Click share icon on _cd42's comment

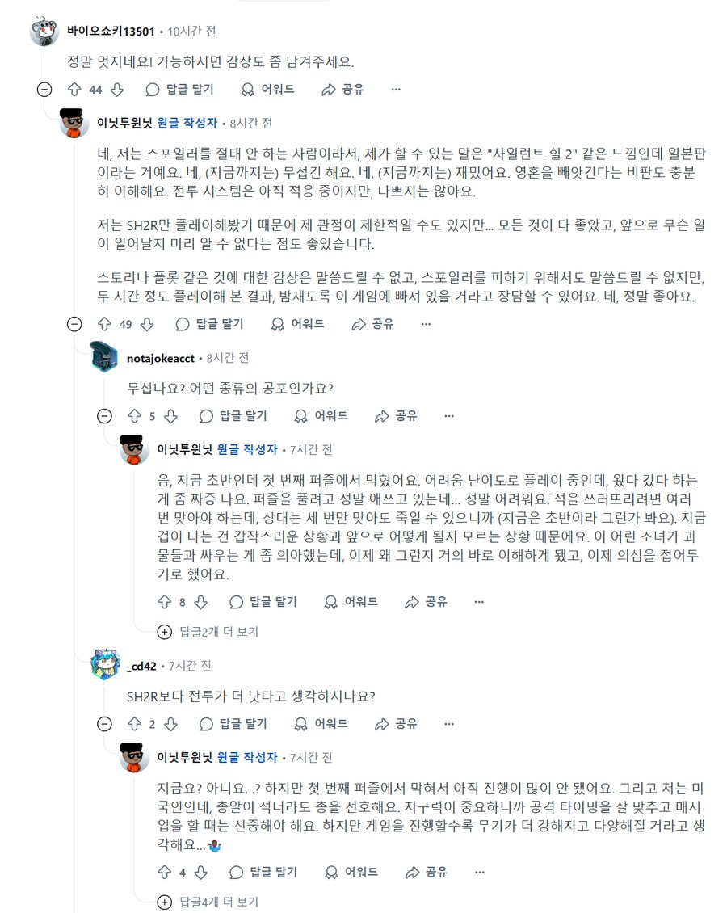click(382, 724)
